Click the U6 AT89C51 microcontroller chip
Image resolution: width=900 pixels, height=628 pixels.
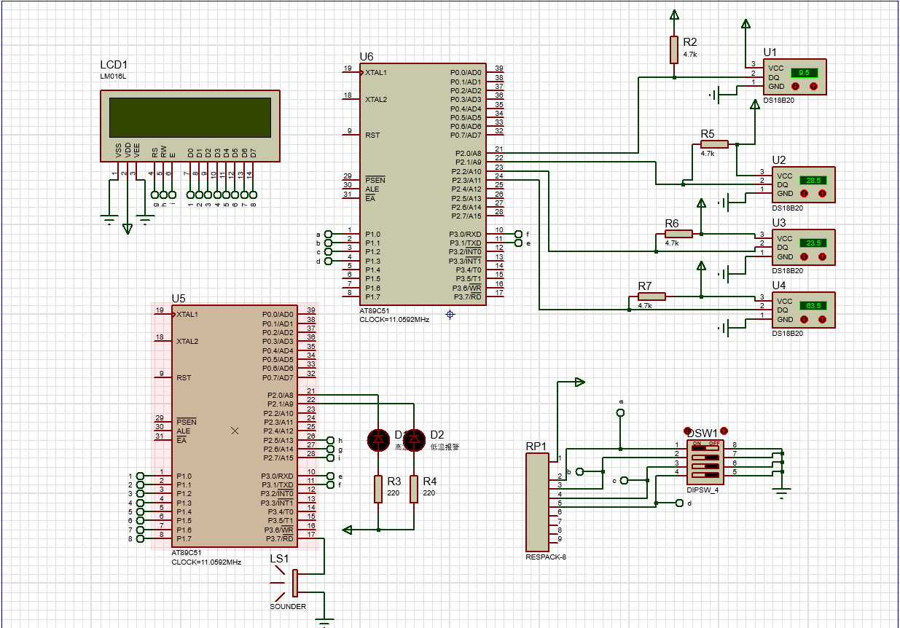tap(423, 182)
